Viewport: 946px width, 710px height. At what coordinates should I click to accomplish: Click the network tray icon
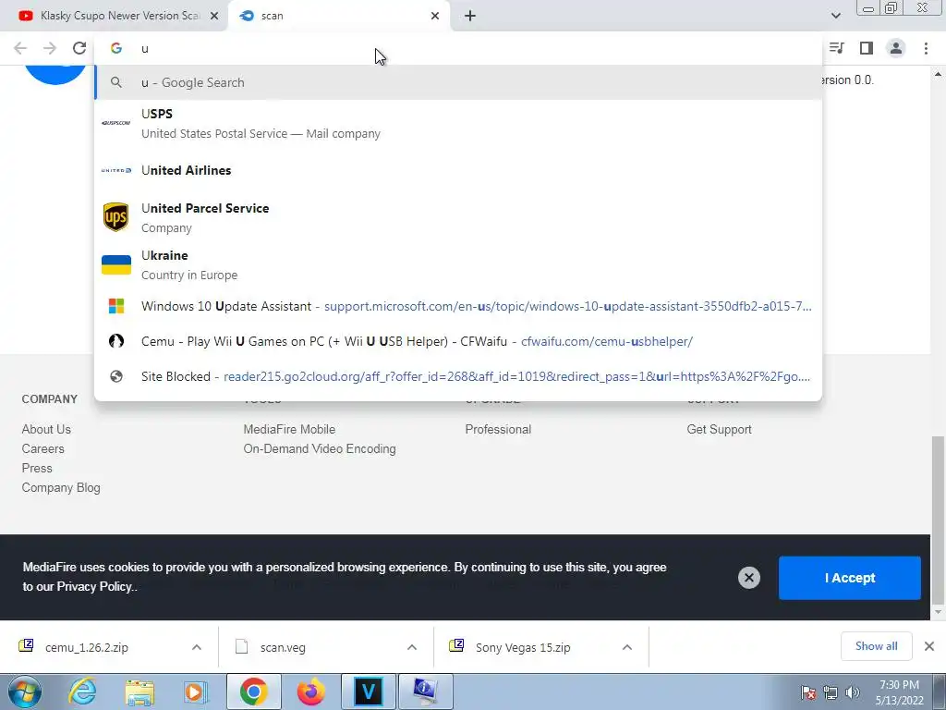pos(831,692)
